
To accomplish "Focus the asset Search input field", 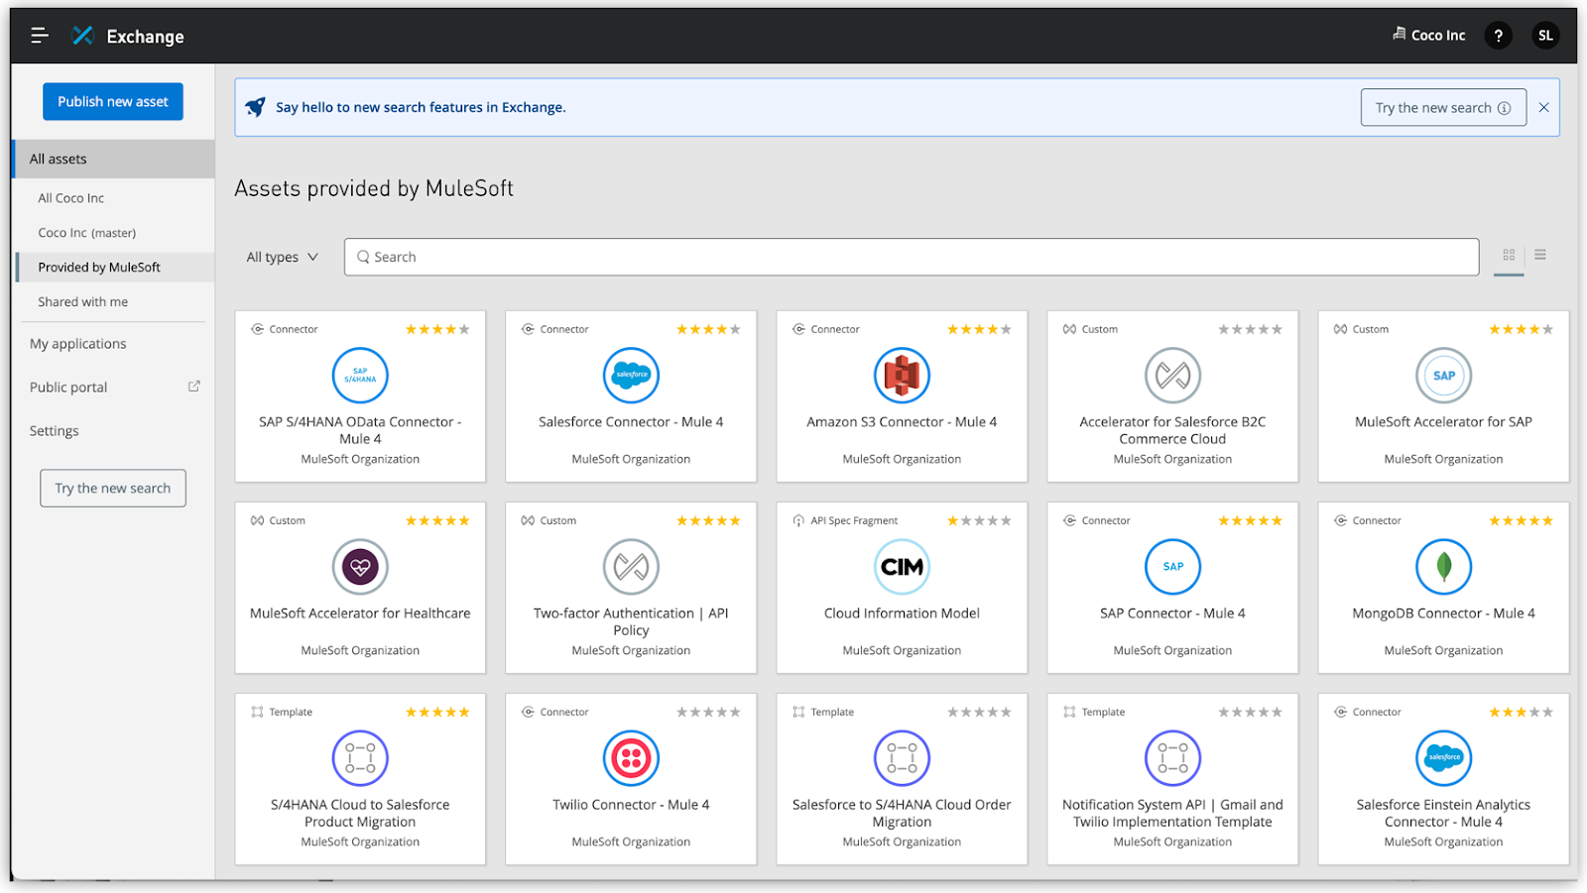I will pyautogui.click(x=912, y=257).
